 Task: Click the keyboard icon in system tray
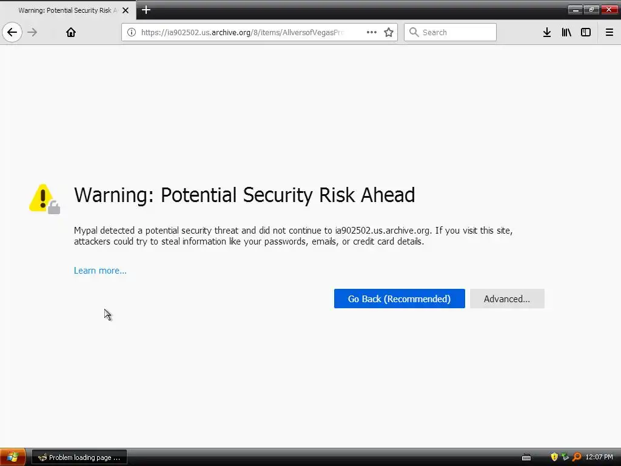526,458
